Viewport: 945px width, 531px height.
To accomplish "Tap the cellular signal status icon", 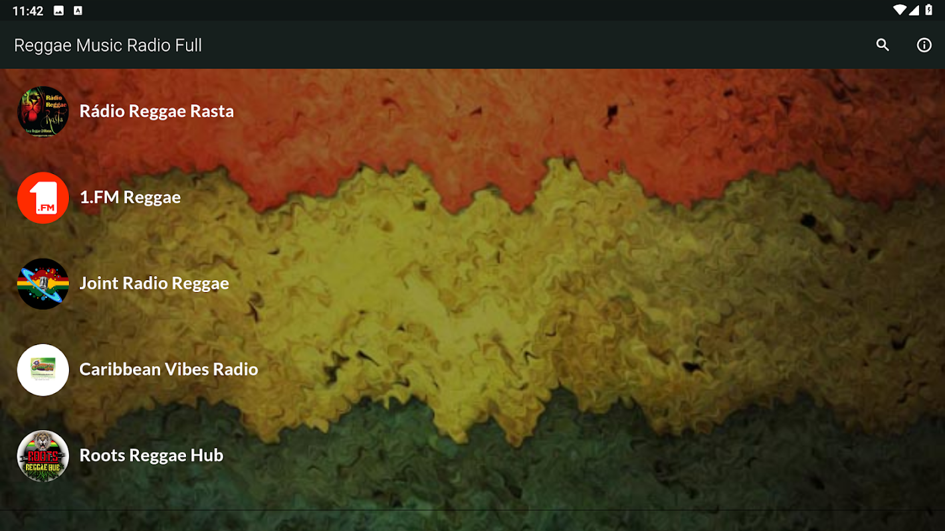I will [914, 10].
